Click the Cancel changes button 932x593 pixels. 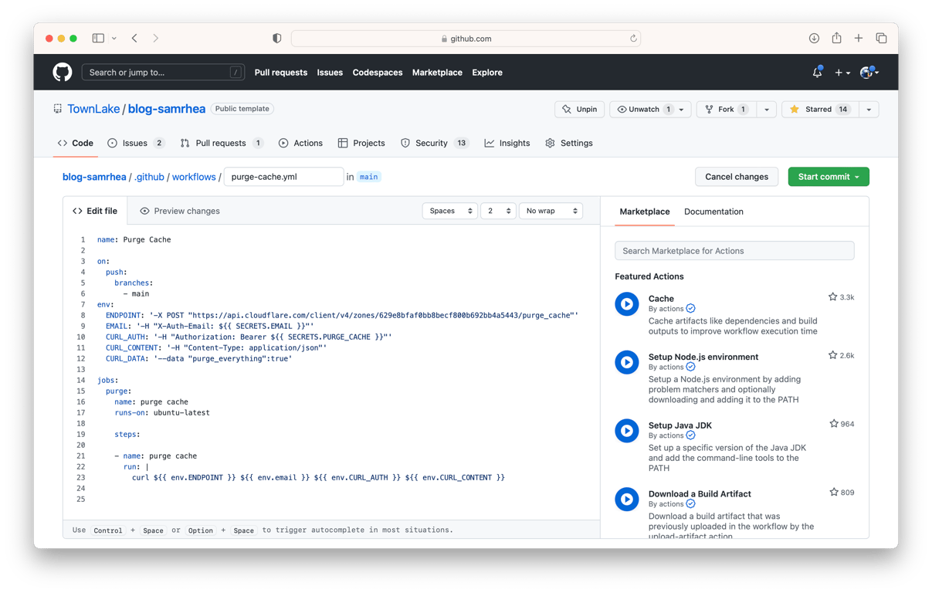coord(736,176)
